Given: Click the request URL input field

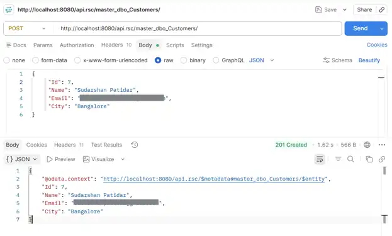Looking at the screenshot, I should (198, 28).
